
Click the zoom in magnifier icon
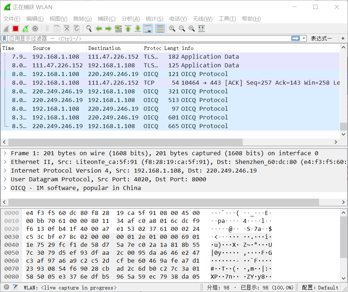tap(172, 29)
